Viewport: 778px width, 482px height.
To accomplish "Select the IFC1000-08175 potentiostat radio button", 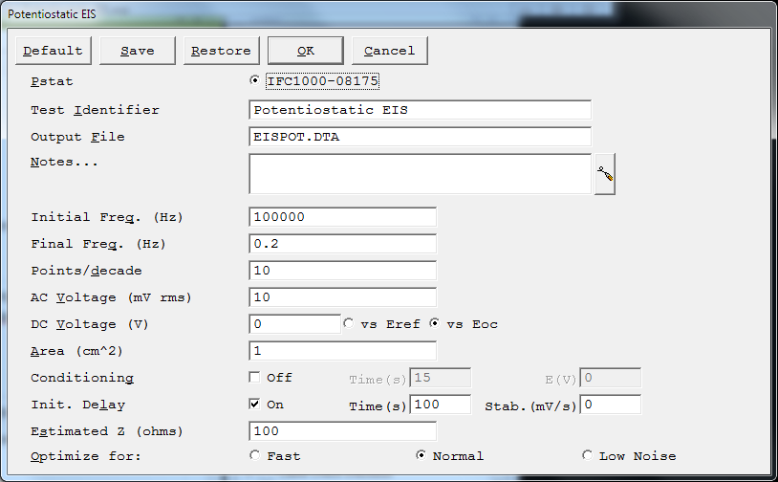I will 254,80.
